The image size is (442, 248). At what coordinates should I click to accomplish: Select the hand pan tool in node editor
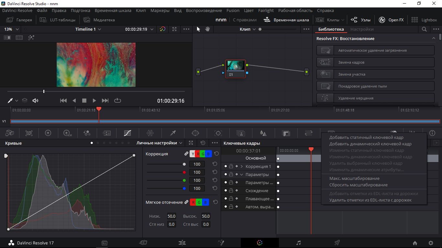click(207, 29)
